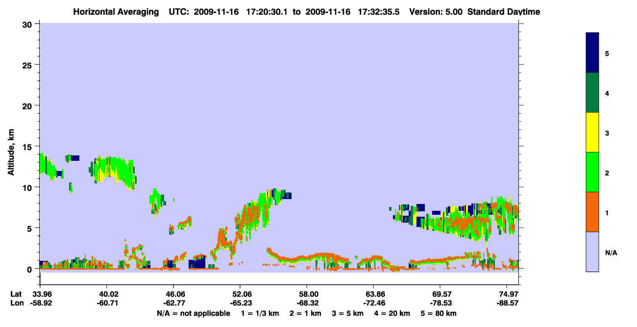
Task: Click the start time '17:20:30.1' in title
Action: point(267,12)
